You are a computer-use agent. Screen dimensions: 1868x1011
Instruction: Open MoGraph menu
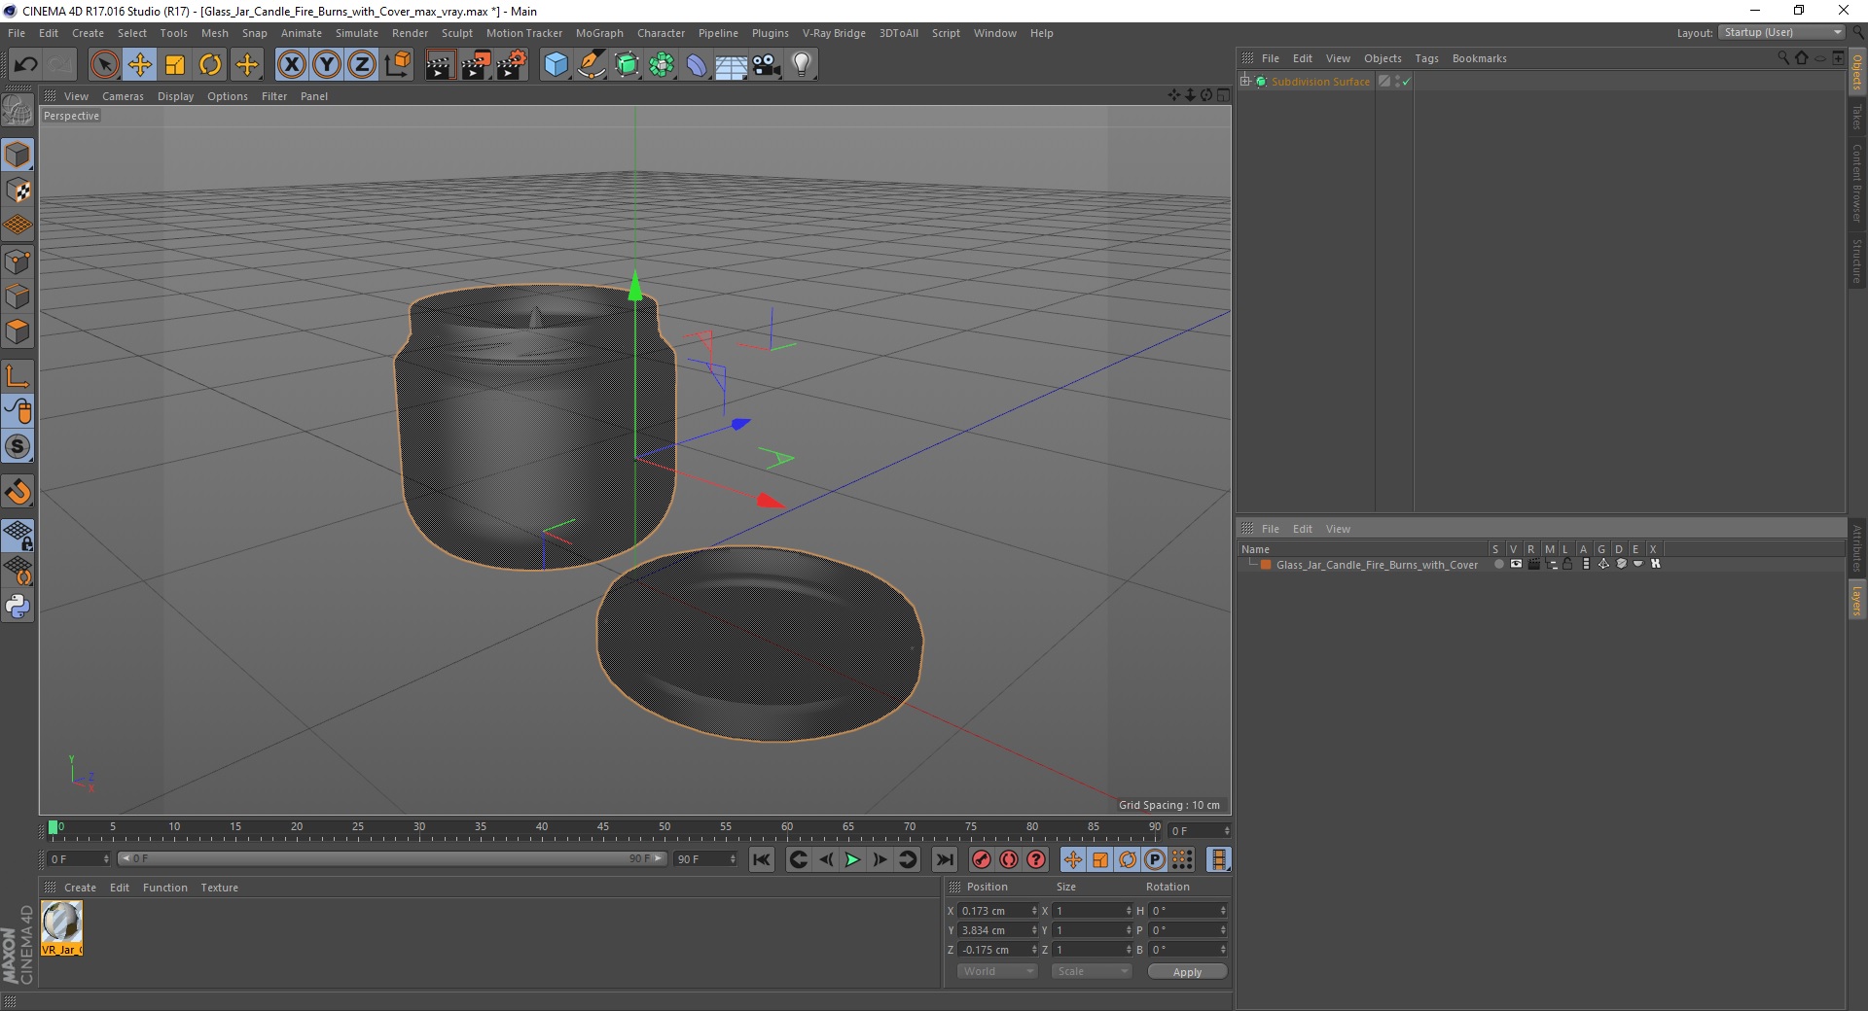[599, 33]
